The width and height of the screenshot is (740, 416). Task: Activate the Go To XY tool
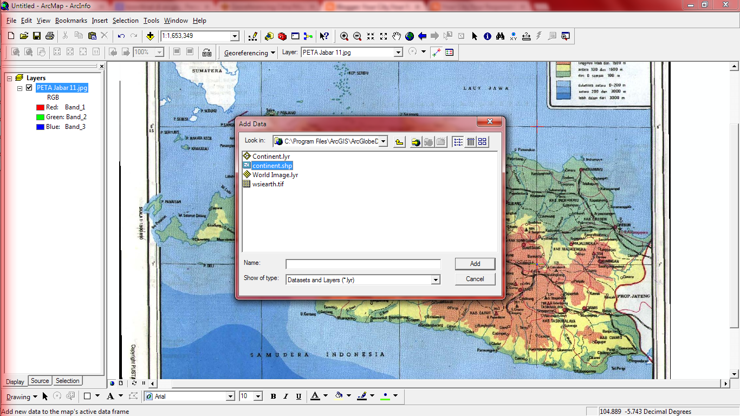tap(512, 36)
